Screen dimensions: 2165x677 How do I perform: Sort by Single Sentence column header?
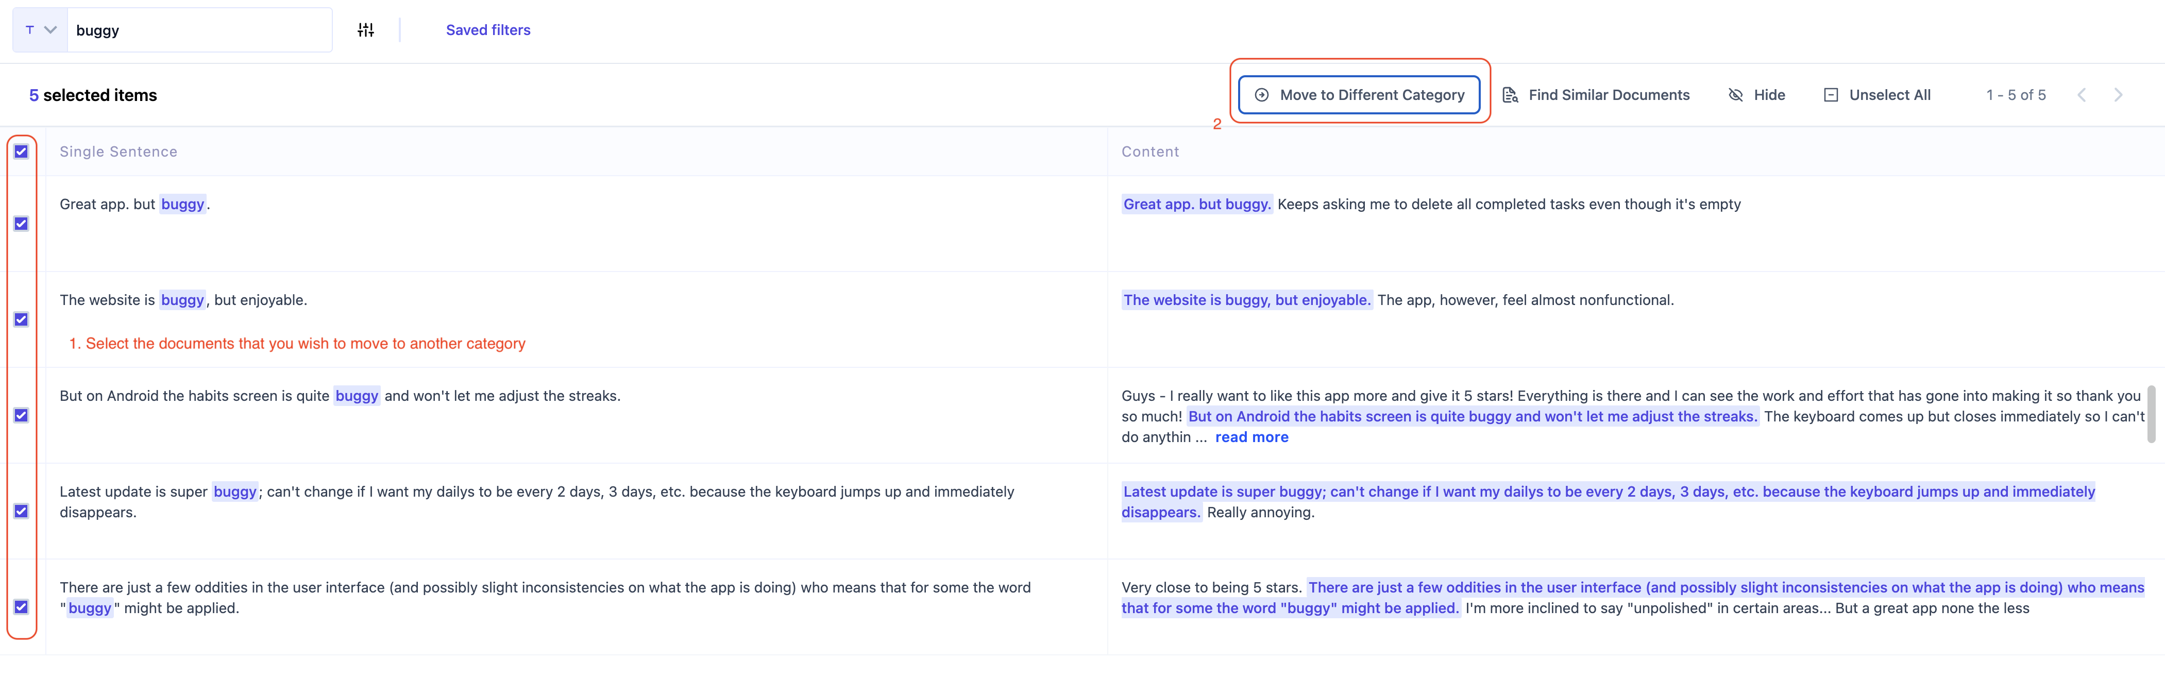[119, 151]
